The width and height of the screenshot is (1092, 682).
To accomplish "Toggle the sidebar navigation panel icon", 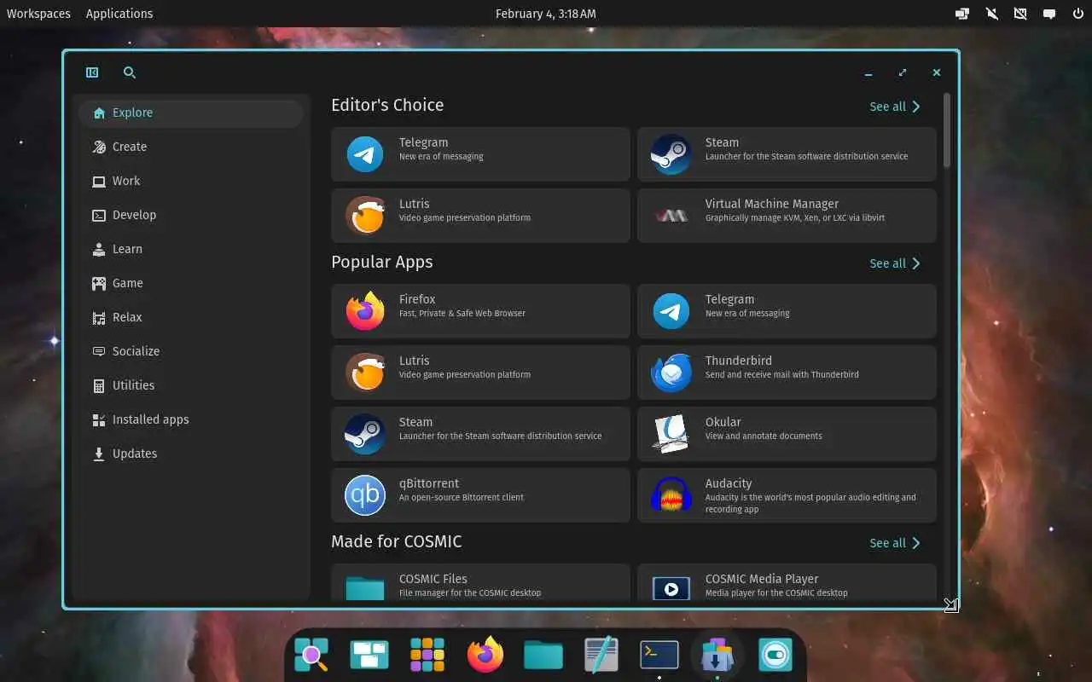I will (x=92, y=72).
